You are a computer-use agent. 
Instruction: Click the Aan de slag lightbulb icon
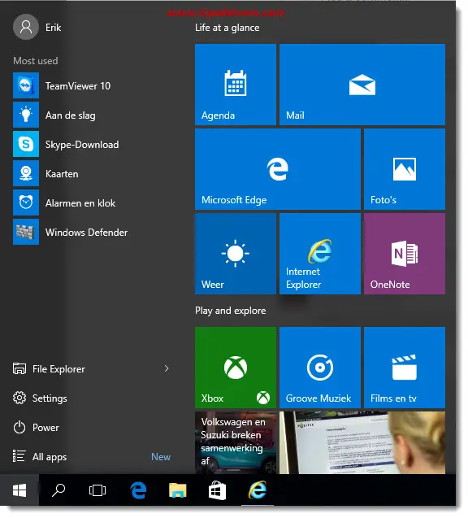[26, 115]
